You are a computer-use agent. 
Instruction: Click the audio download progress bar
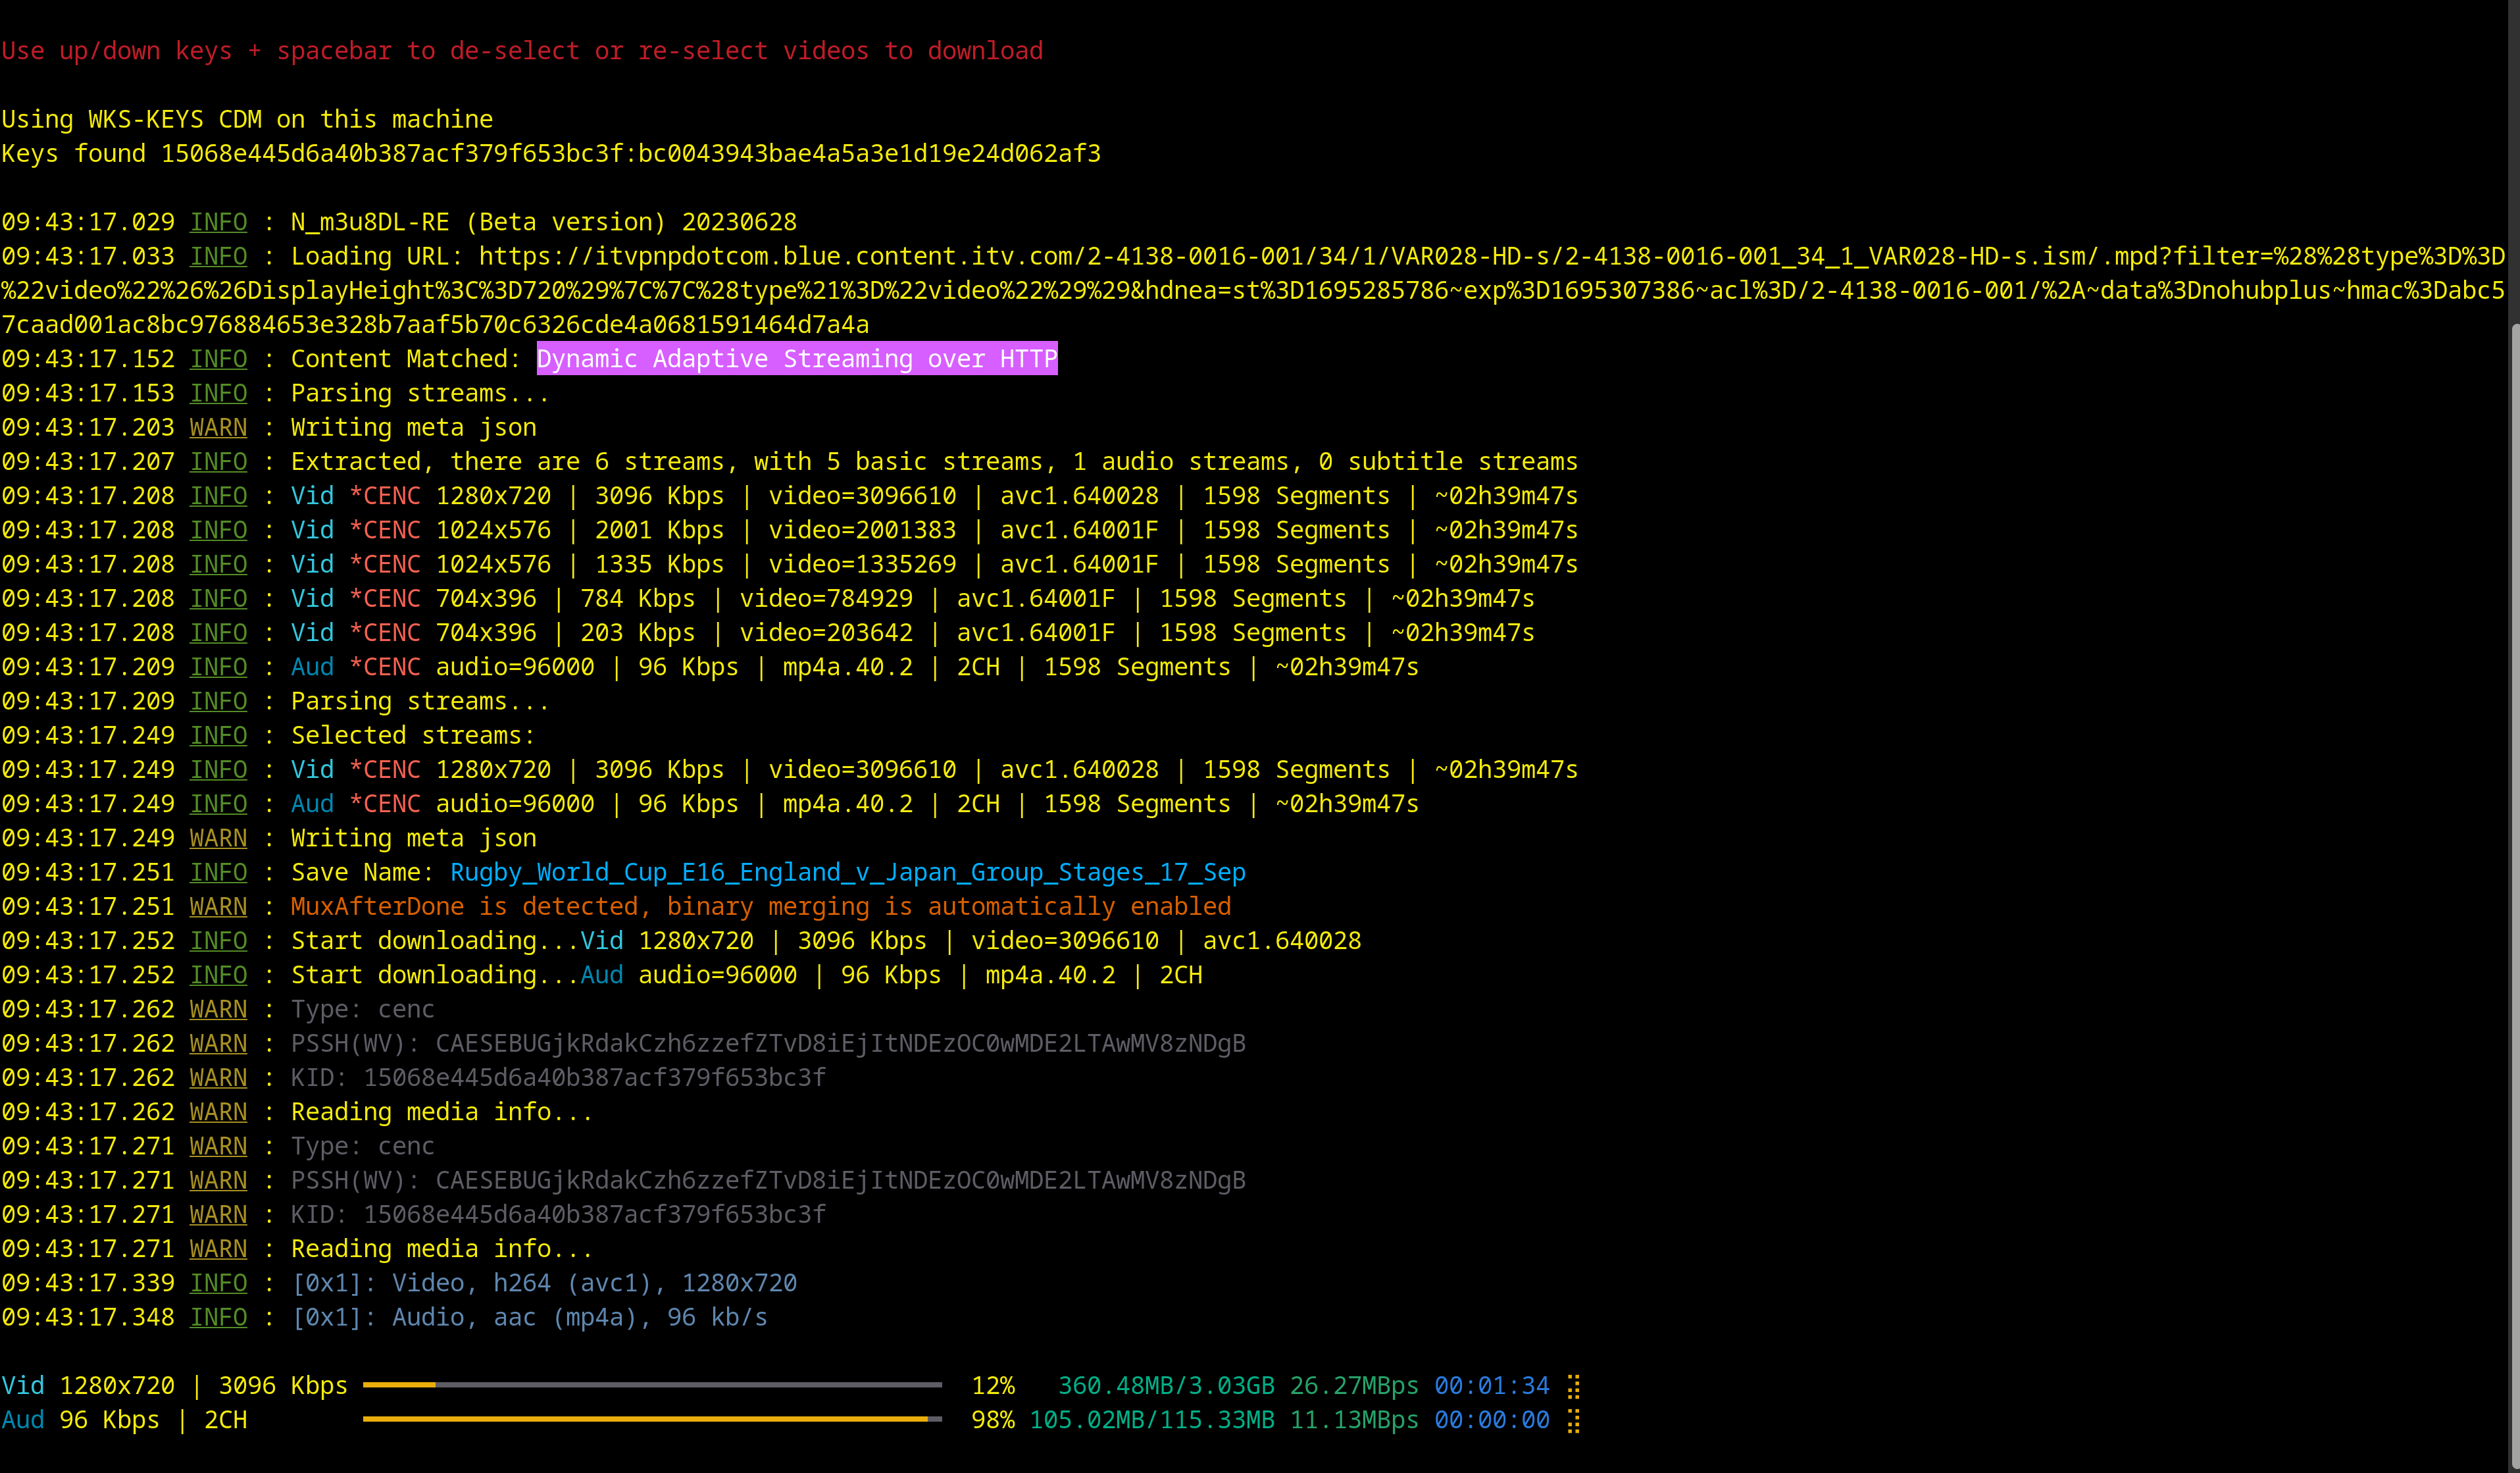(652, 1419)
